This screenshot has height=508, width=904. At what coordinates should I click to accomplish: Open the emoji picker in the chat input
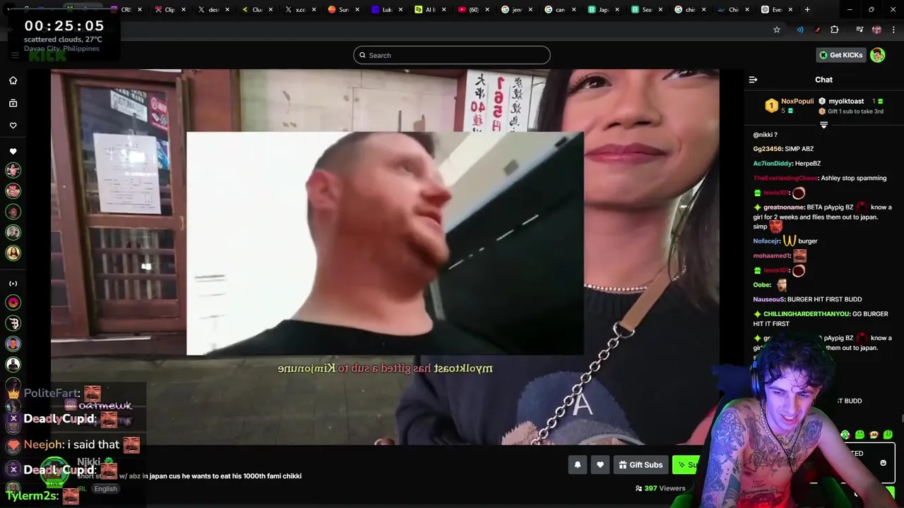coord(883,463)
